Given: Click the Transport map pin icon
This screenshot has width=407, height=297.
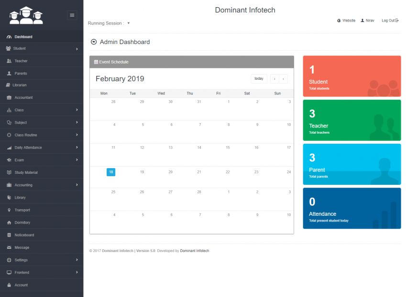Looking at the screenshot, I should (x=9, y=210).
